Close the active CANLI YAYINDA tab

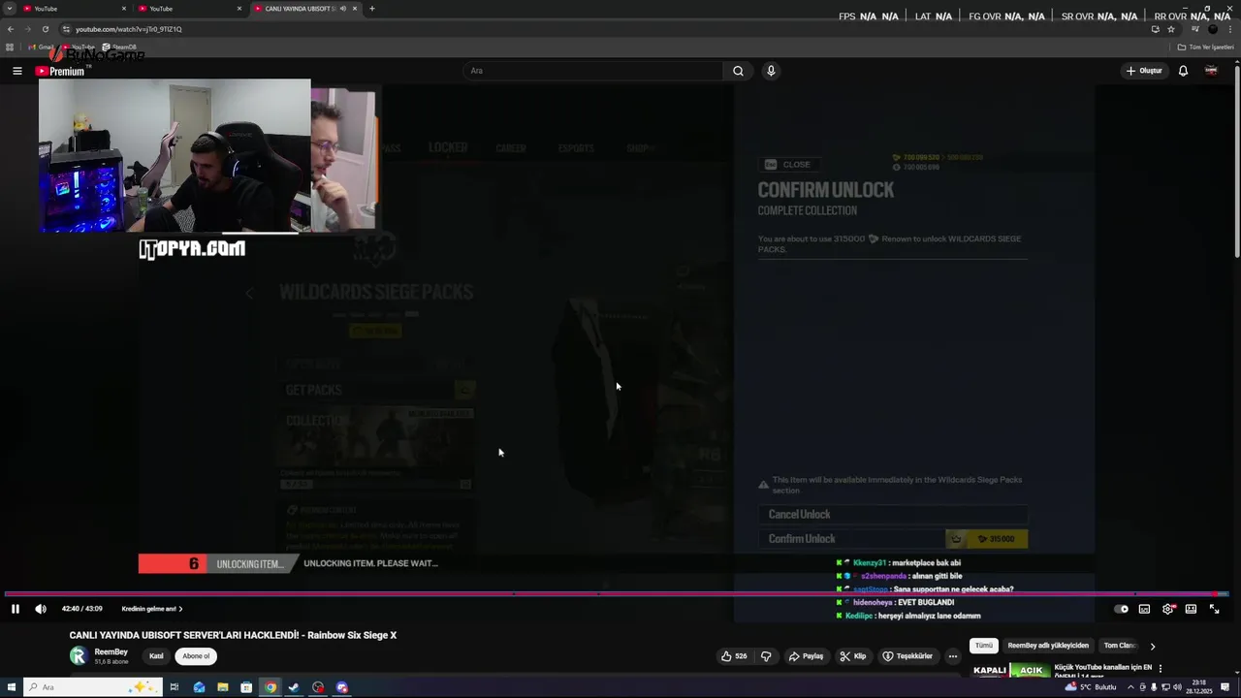[x=355, y=9]
